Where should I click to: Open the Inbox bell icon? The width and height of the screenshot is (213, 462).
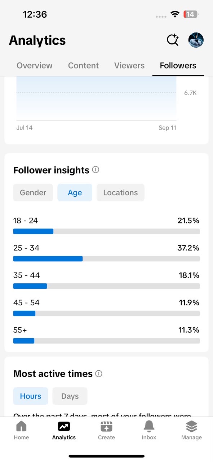(x=149, y=427)
